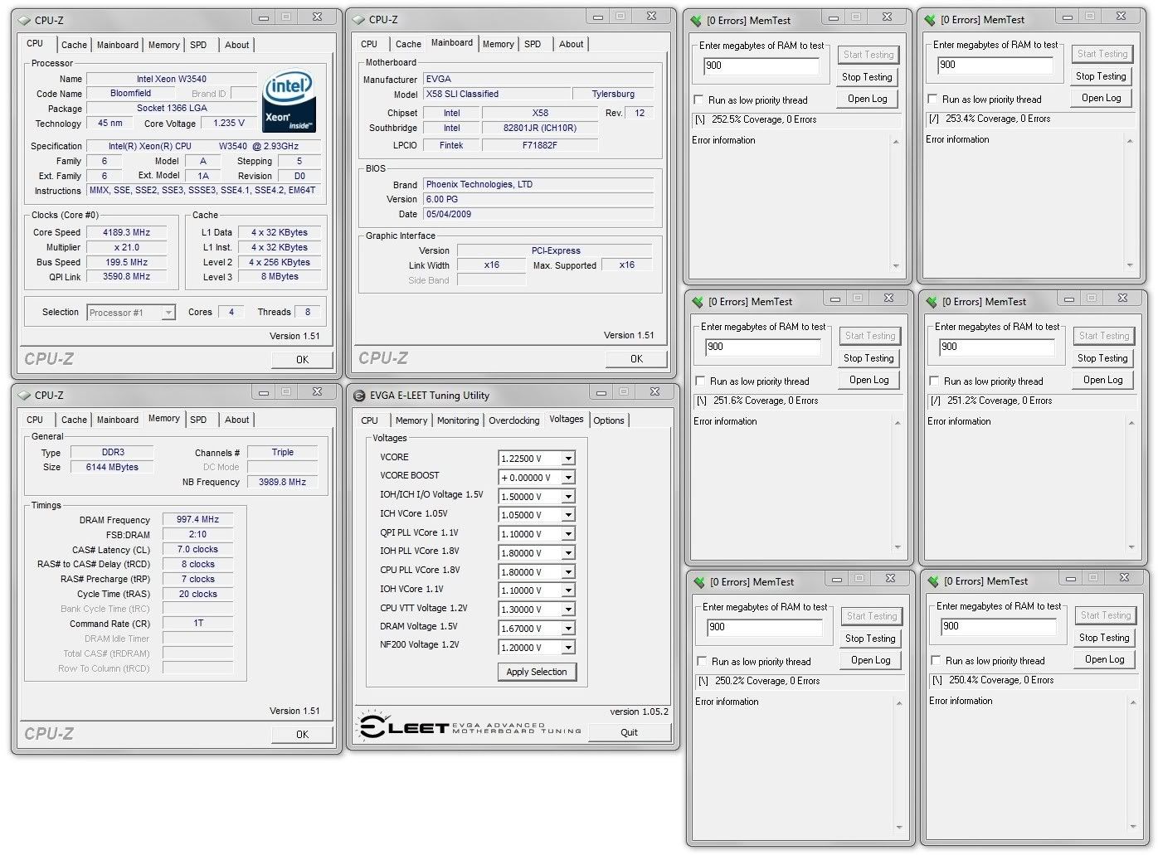Open Memory tab in E-LEET utility

click(x=411, y=420)
